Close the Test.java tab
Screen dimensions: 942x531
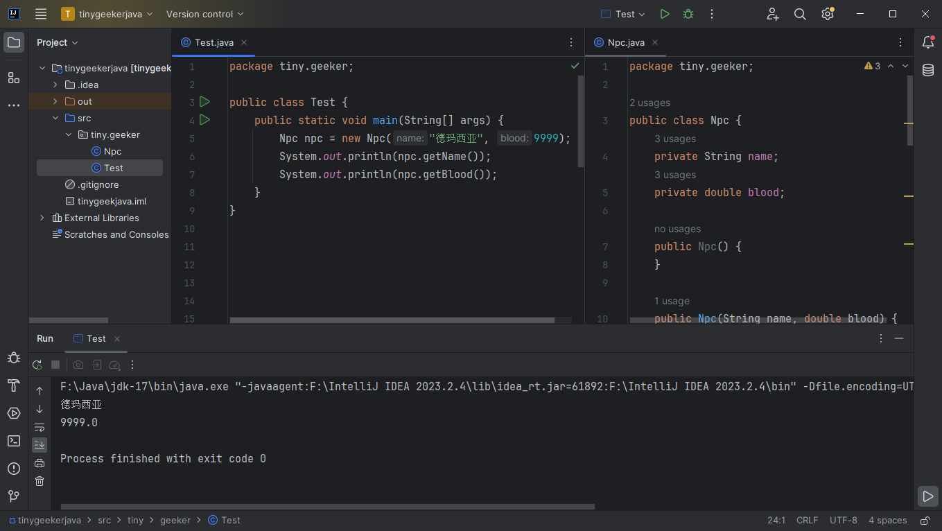[x=244, y=42]
